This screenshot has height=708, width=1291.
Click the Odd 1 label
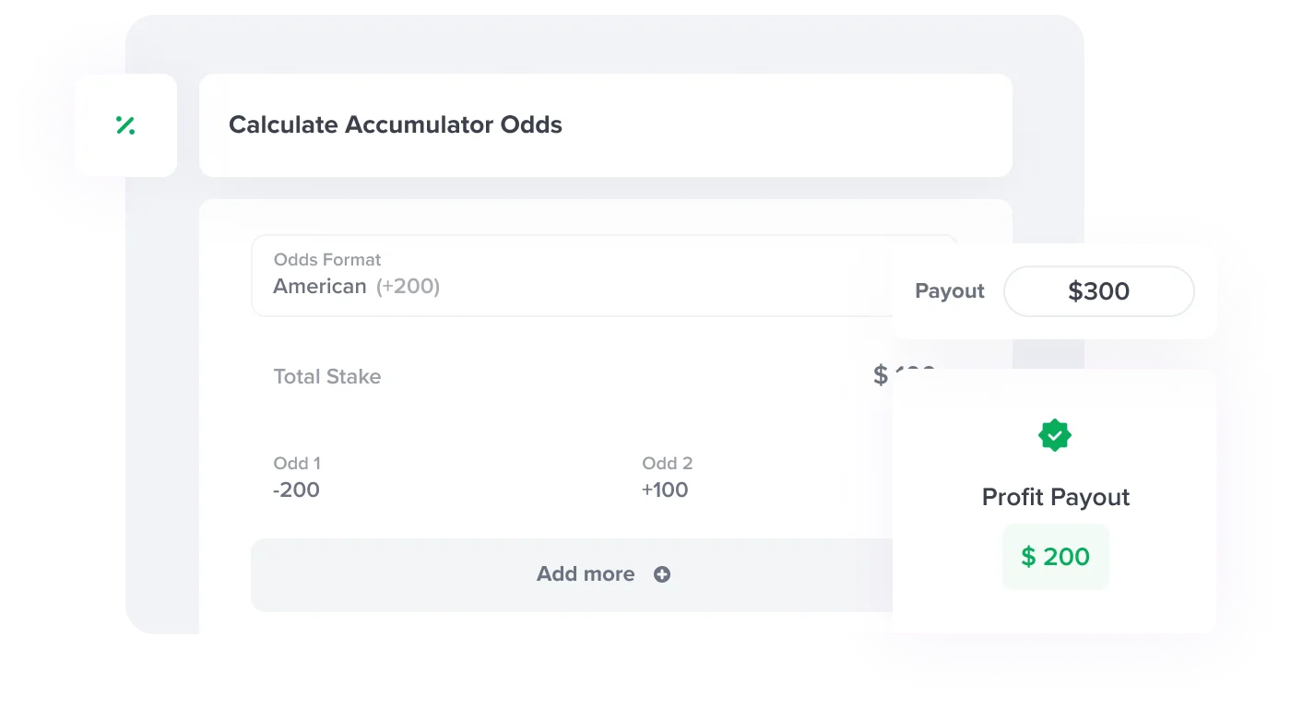tap(297, 464)
